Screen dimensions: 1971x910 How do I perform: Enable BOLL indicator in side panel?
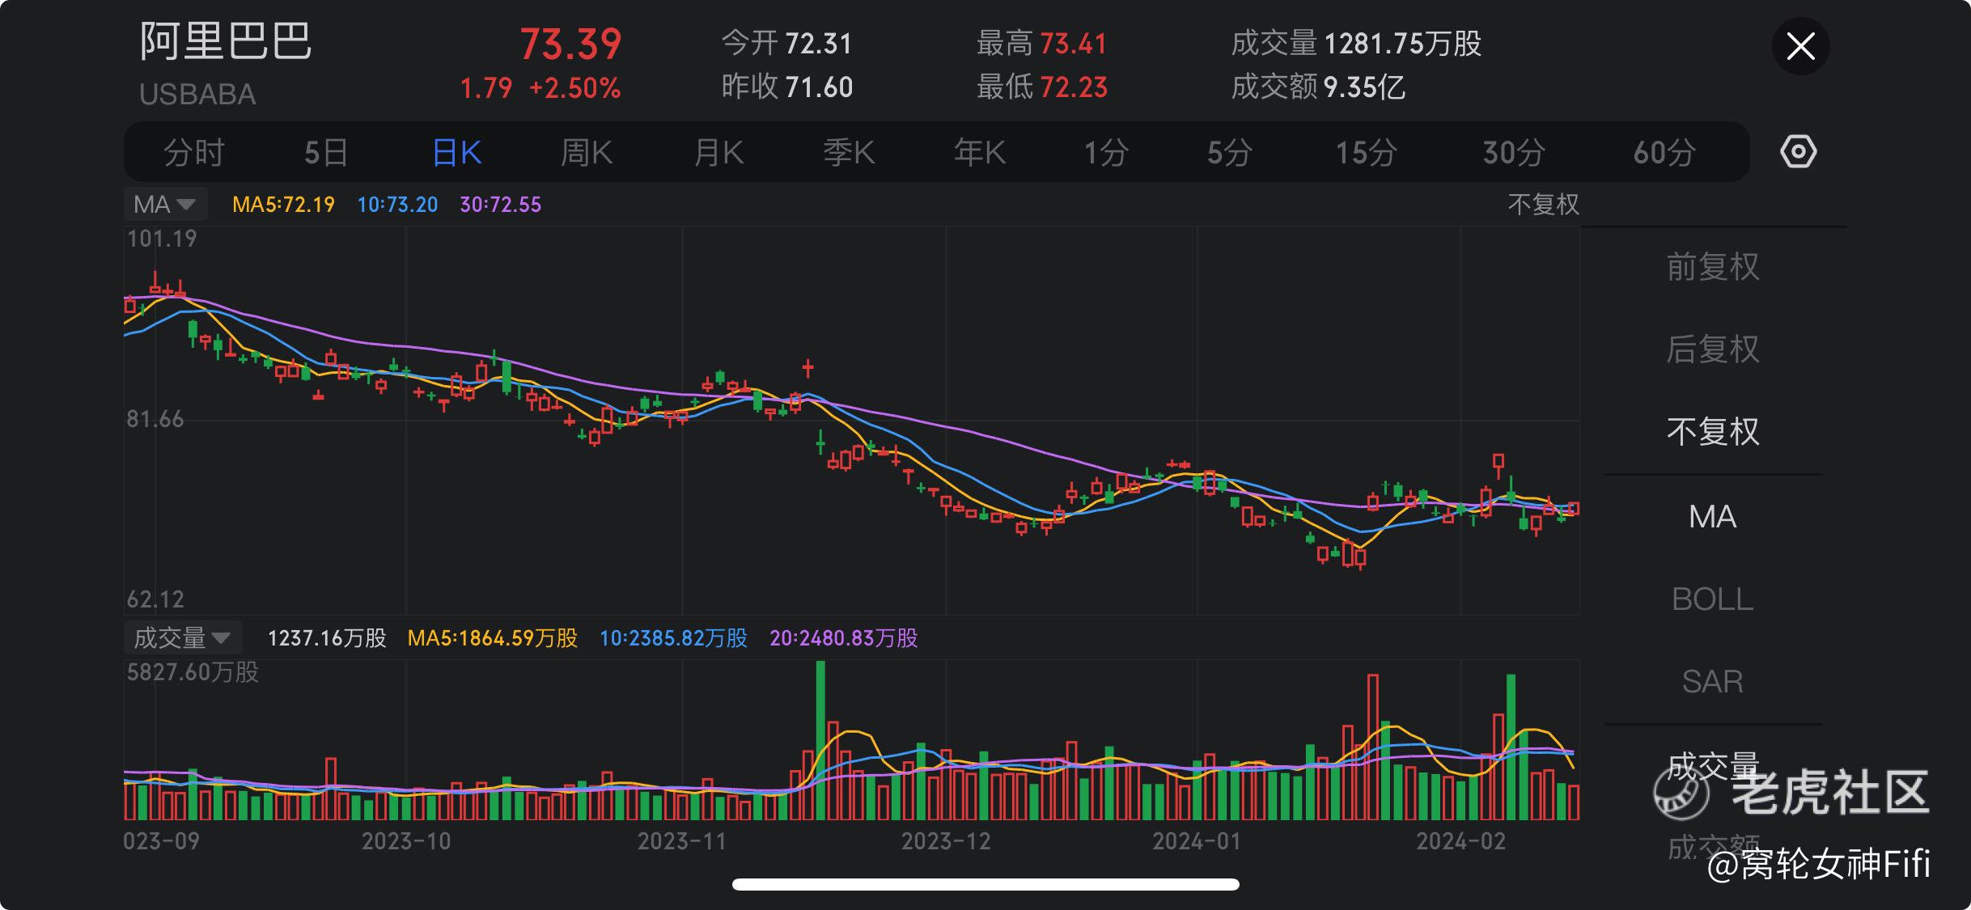pyautogui.click(x=1712, y=599)
